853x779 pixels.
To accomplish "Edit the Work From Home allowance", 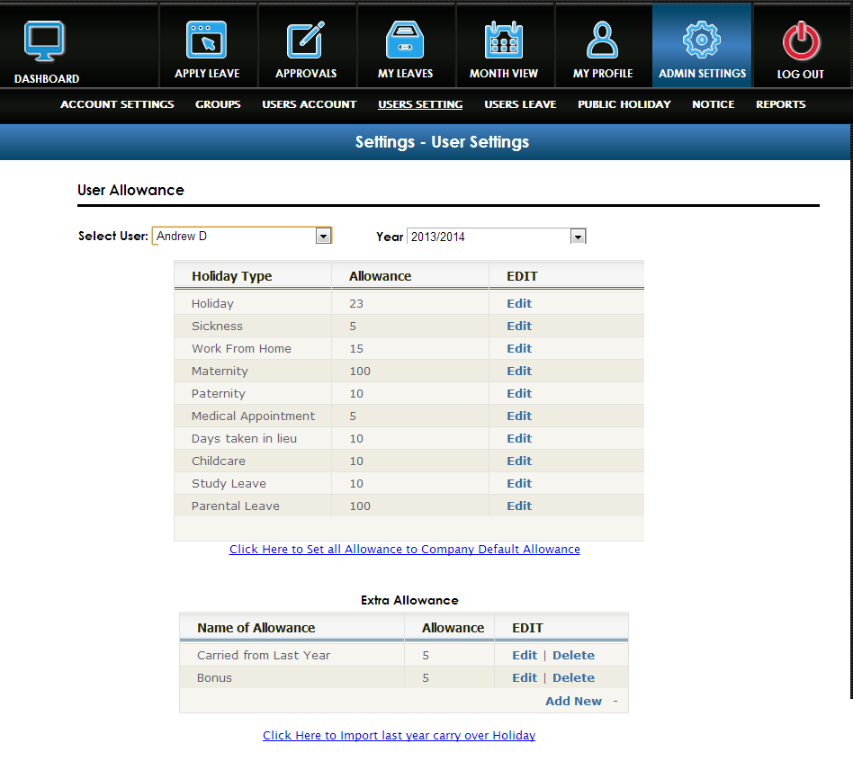I will (x=519, y=349).
